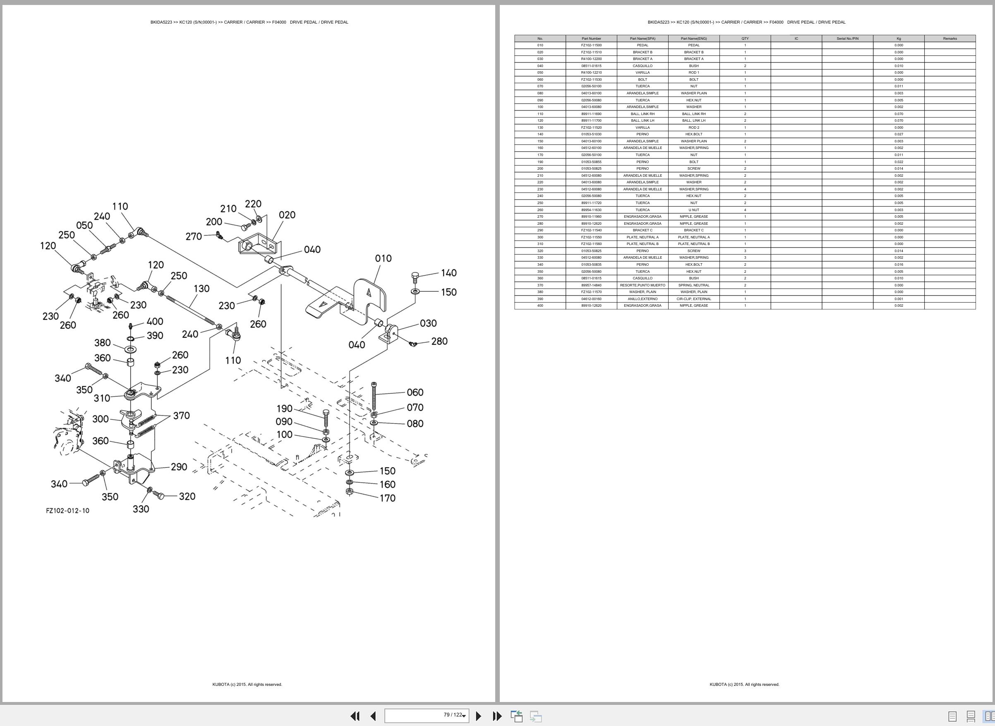The width and height of the screenshot is (995, 726).
Task: Click the Kg column header
Action: coord(899,38)
